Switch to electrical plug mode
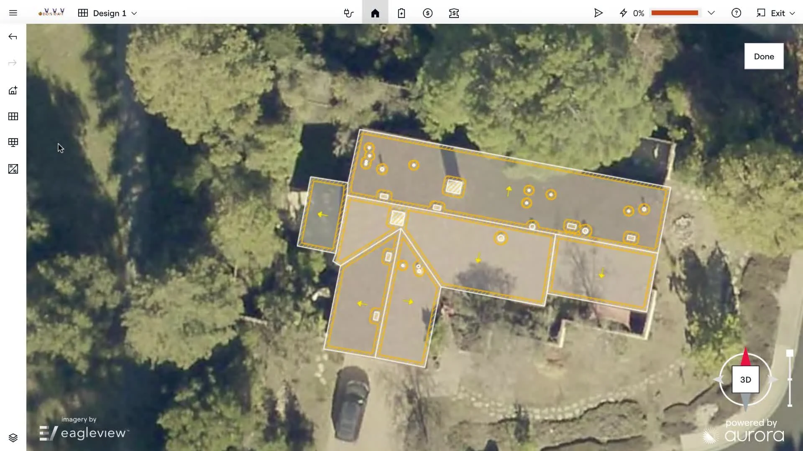This screenshot has height=451, width=803. [x=348, y=13]
